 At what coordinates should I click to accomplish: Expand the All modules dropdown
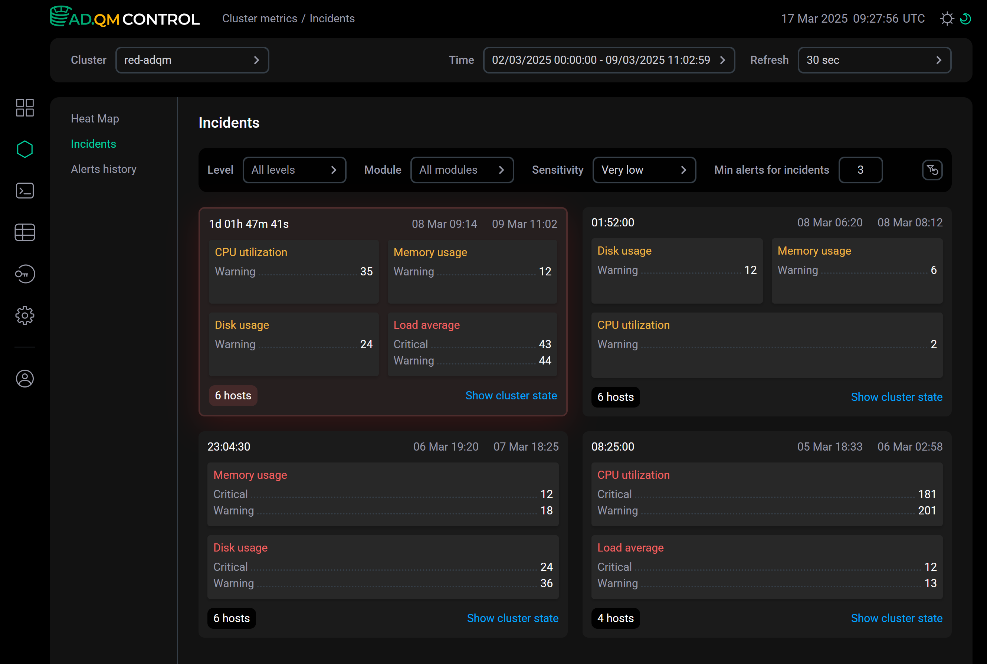coord(462,170)
